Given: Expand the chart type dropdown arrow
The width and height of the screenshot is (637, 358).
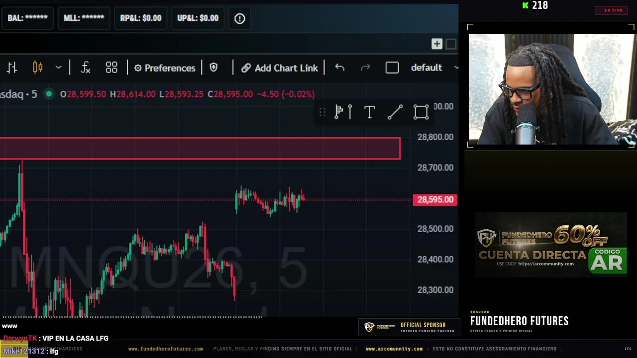Looking at the screenshot, I should click(x=58, y=68).
